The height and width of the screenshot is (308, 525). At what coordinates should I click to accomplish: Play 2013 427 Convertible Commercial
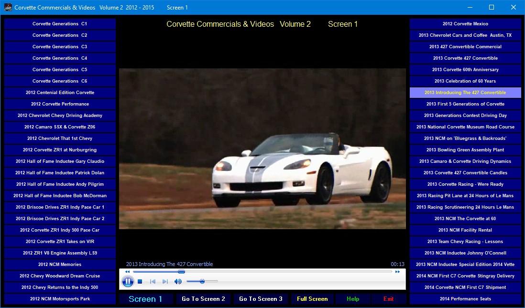(465, 47)
